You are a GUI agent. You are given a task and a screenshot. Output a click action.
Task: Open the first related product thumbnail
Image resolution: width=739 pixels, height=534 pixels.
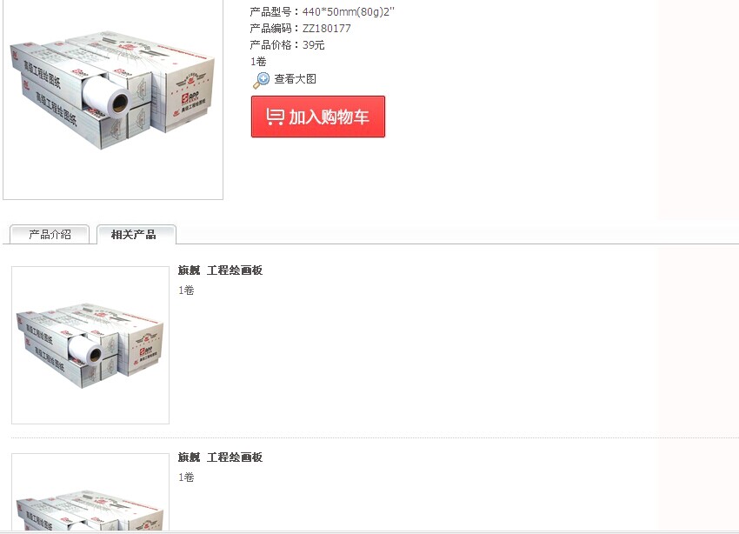tap(90, 345)
